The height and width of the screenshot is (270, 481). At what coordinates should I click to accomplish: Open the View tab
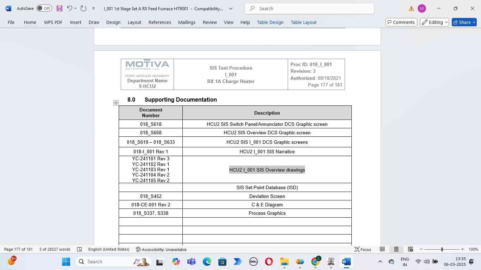pyautogui.click(x=229, y=22)
